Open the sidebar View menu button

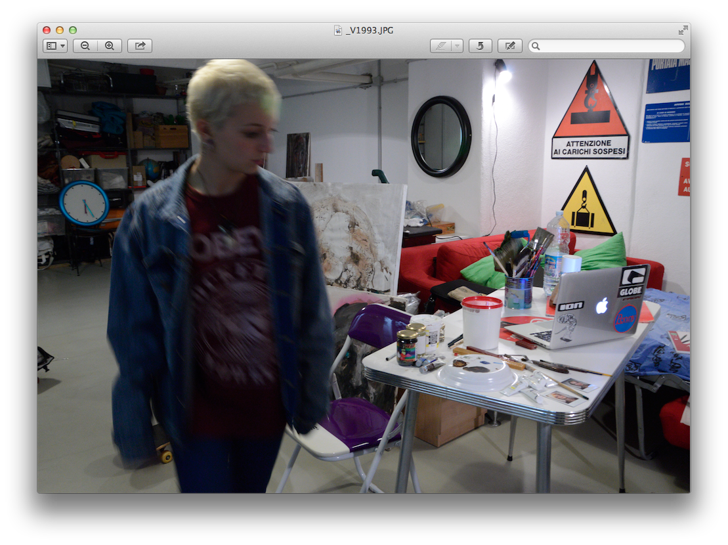[55, 46]
